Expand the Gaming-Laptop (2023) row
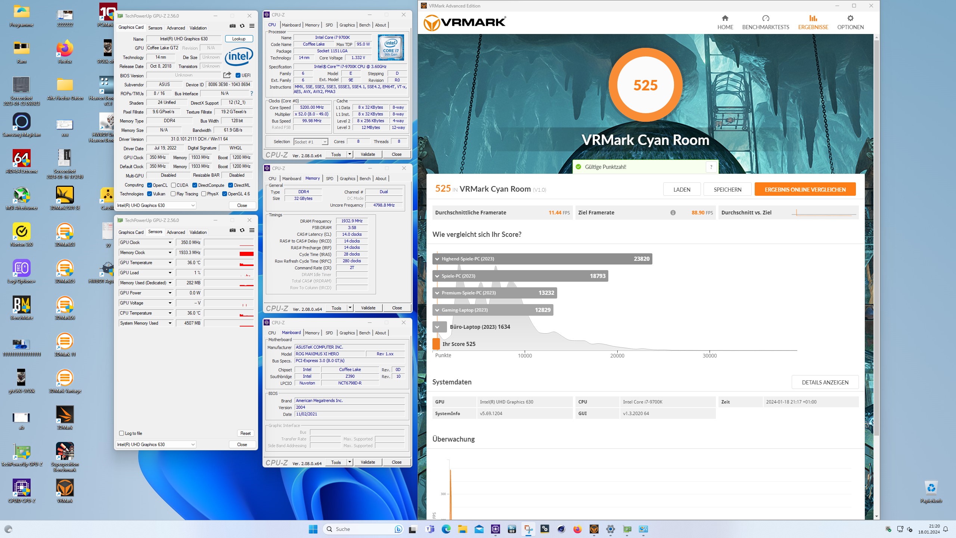956x538 pixels. (437, 310)
